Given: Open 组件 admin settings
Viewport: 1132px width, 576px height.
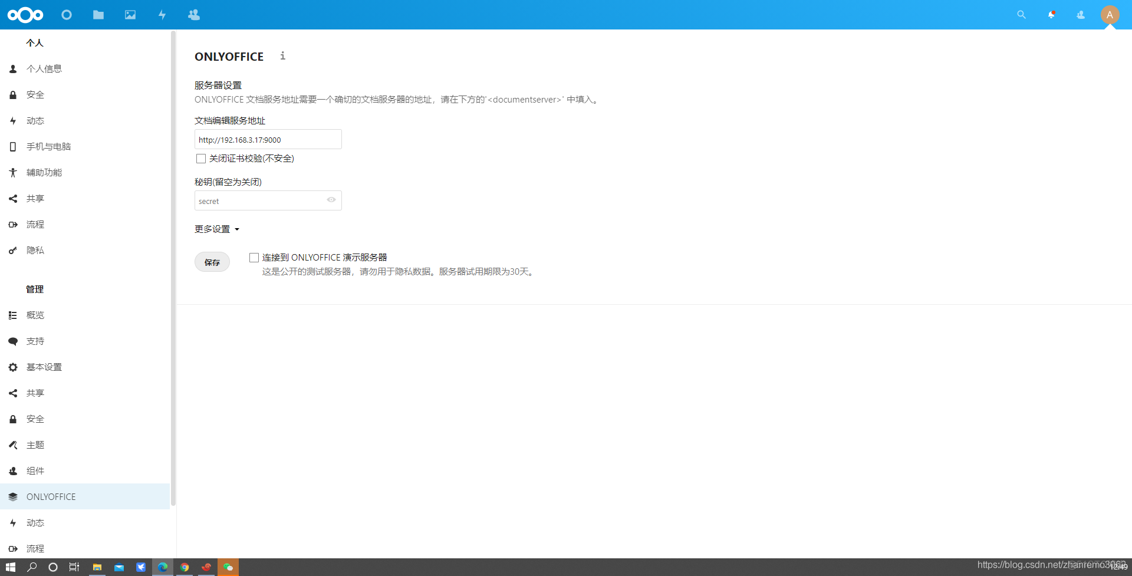Looking at the screenshot, I should (85, 471).
